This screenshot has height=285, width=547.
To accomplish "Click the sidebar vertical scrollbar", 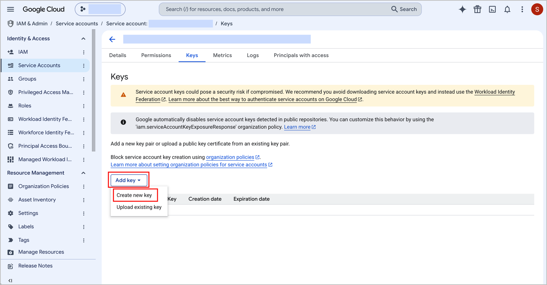I will pyautogui.click(x=94, y=91).
